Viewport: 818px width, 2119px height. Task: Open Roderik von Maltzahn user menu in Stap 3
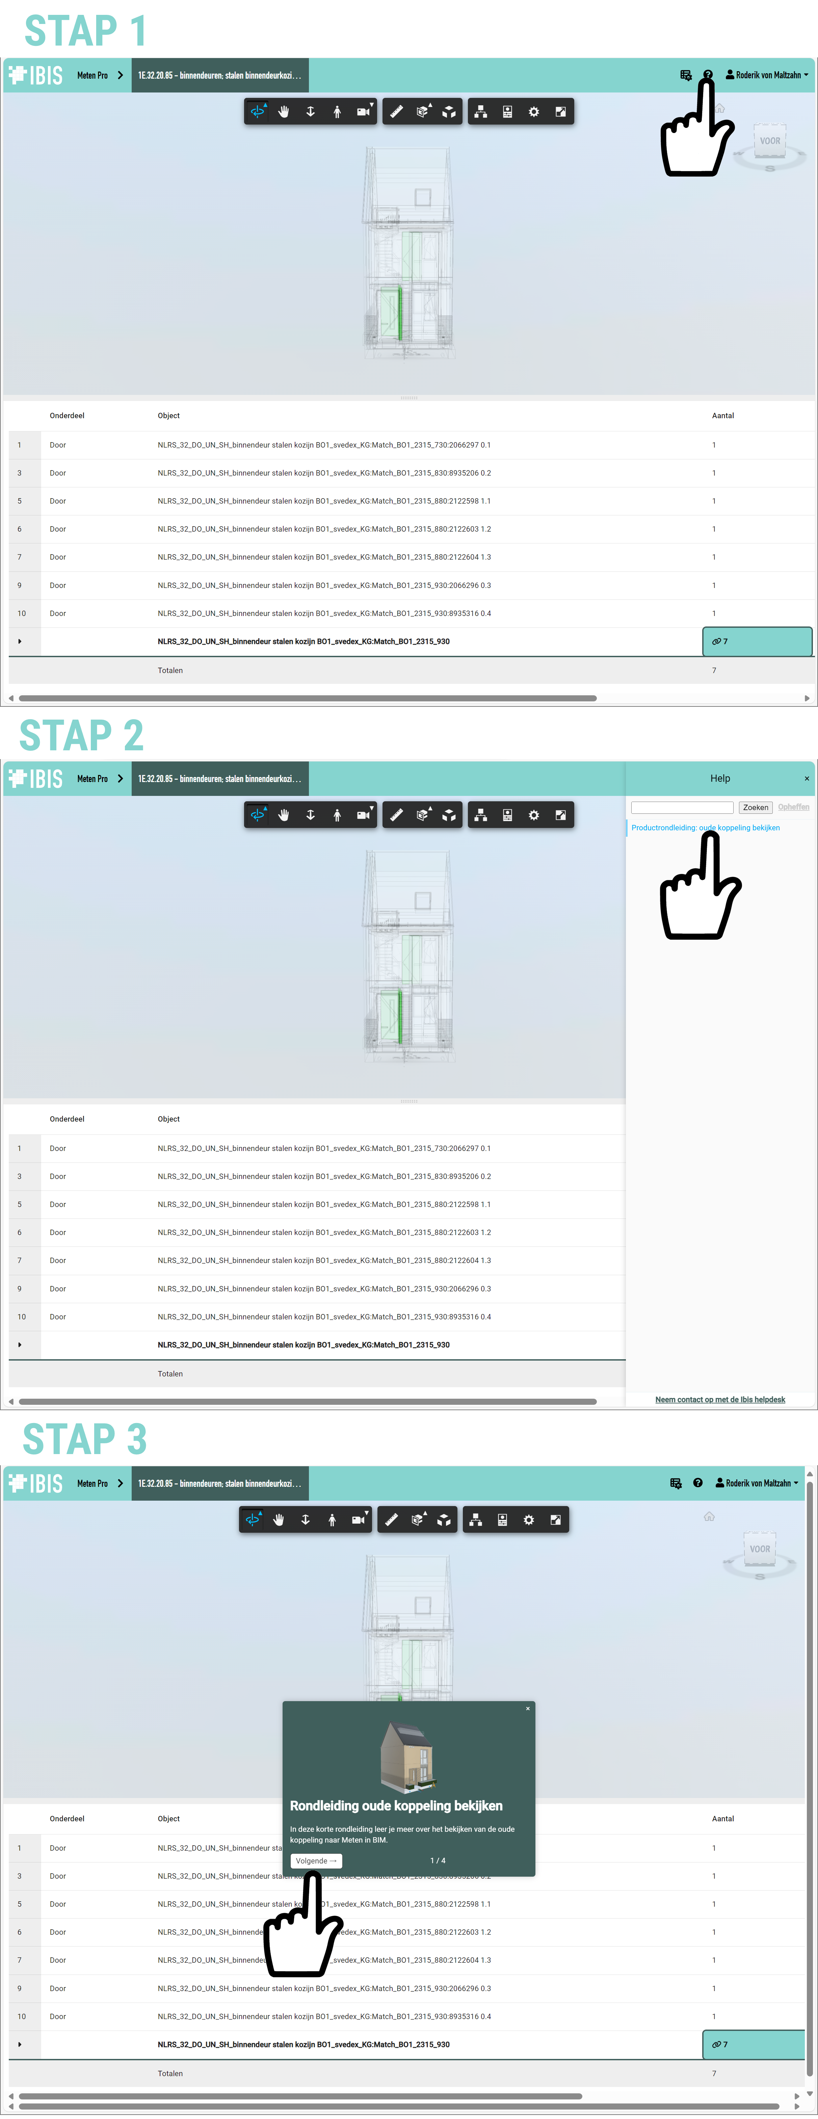coord(757,1483)
